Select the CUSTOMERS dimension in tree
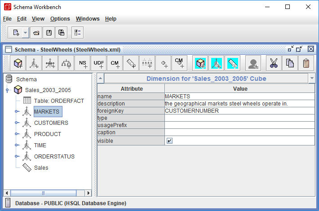The width and height of the screenshot is (319, 211). coord(51,123)
